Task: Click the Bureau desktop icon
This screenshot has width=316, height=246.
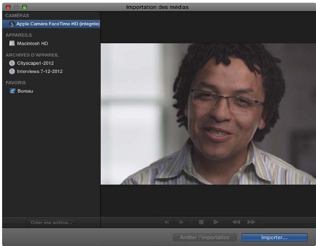Action: [x=12, y=91]
